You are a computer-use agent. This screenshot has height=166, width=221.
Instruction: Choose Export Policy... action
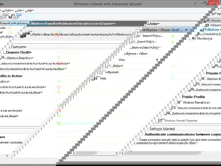click(147, 42)
